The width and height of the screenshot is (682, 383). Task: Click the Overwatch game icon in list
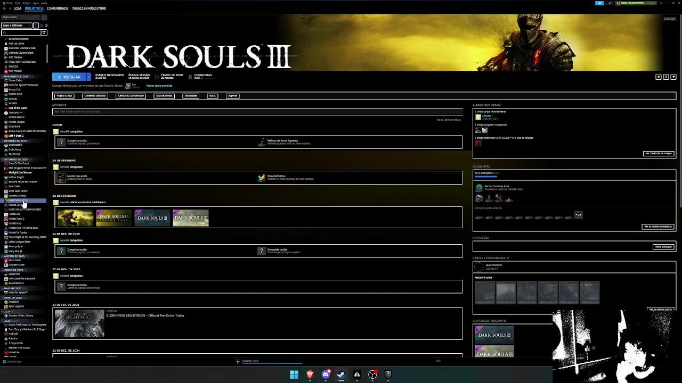click(6, 145)
